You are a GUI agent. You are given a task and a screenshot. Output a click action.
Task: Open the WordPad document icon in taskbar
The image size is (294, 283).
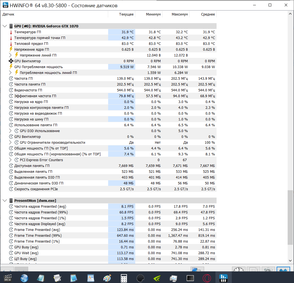(91, 278)
